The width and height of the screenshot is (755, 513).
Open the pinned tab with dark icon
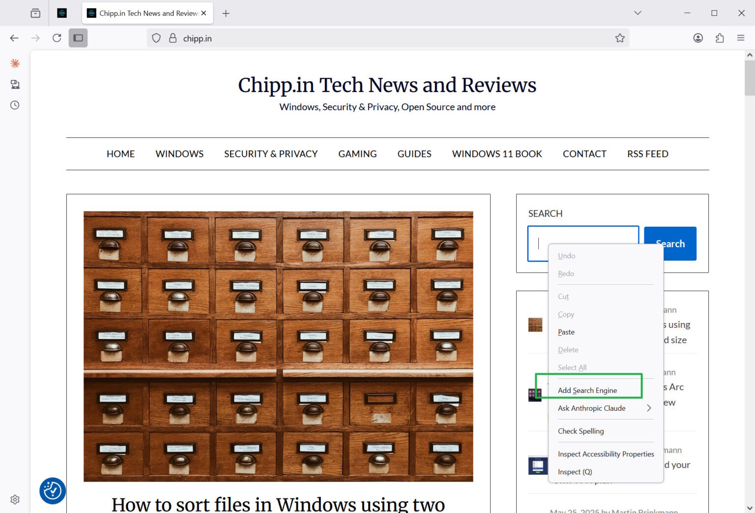pos(62,13)
